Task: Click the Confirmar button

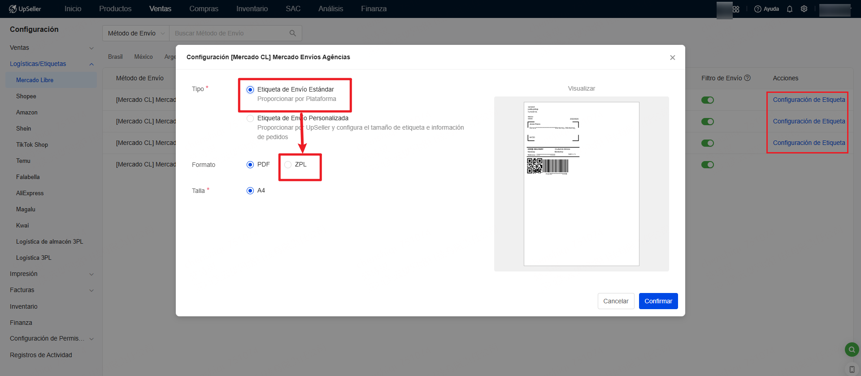Action: [658, 301]
